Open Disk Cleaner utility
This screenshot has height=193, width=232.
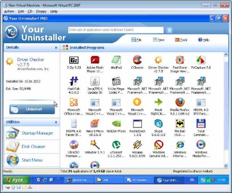(32, 147)
